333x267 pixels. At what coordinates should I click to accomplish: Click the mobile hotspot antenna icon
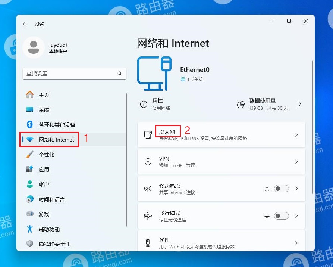point(148,189)
